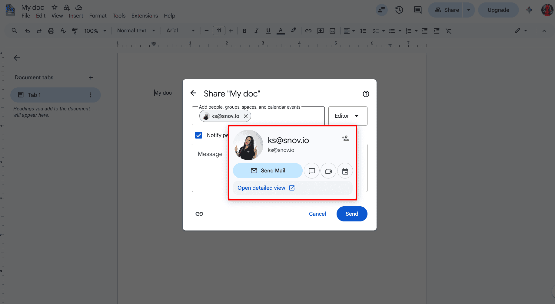Click Open detailed view link
The width and height of the screenshot is (555, 304).
click(266, 188)
